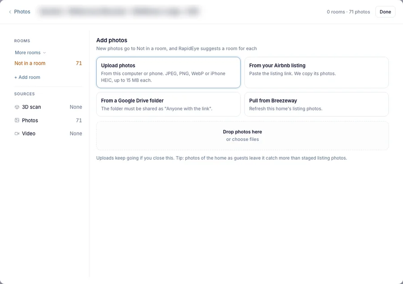403x284 pixels.
Task: Open the Photos source in sidebar
Action: 48,121
